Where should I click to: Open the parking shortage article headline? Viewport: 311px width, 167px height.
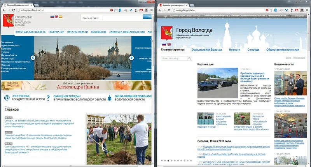coord(255,77)
